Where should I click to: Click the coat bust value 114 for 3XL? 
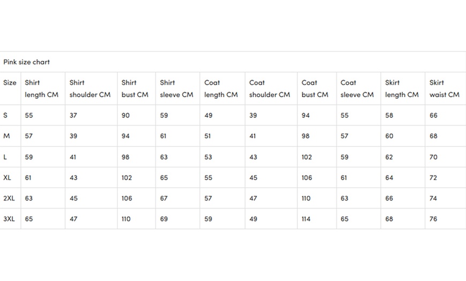point(306,219)
